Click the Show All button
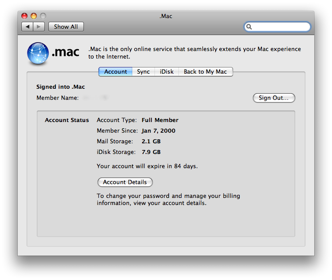 coord(66,27)
